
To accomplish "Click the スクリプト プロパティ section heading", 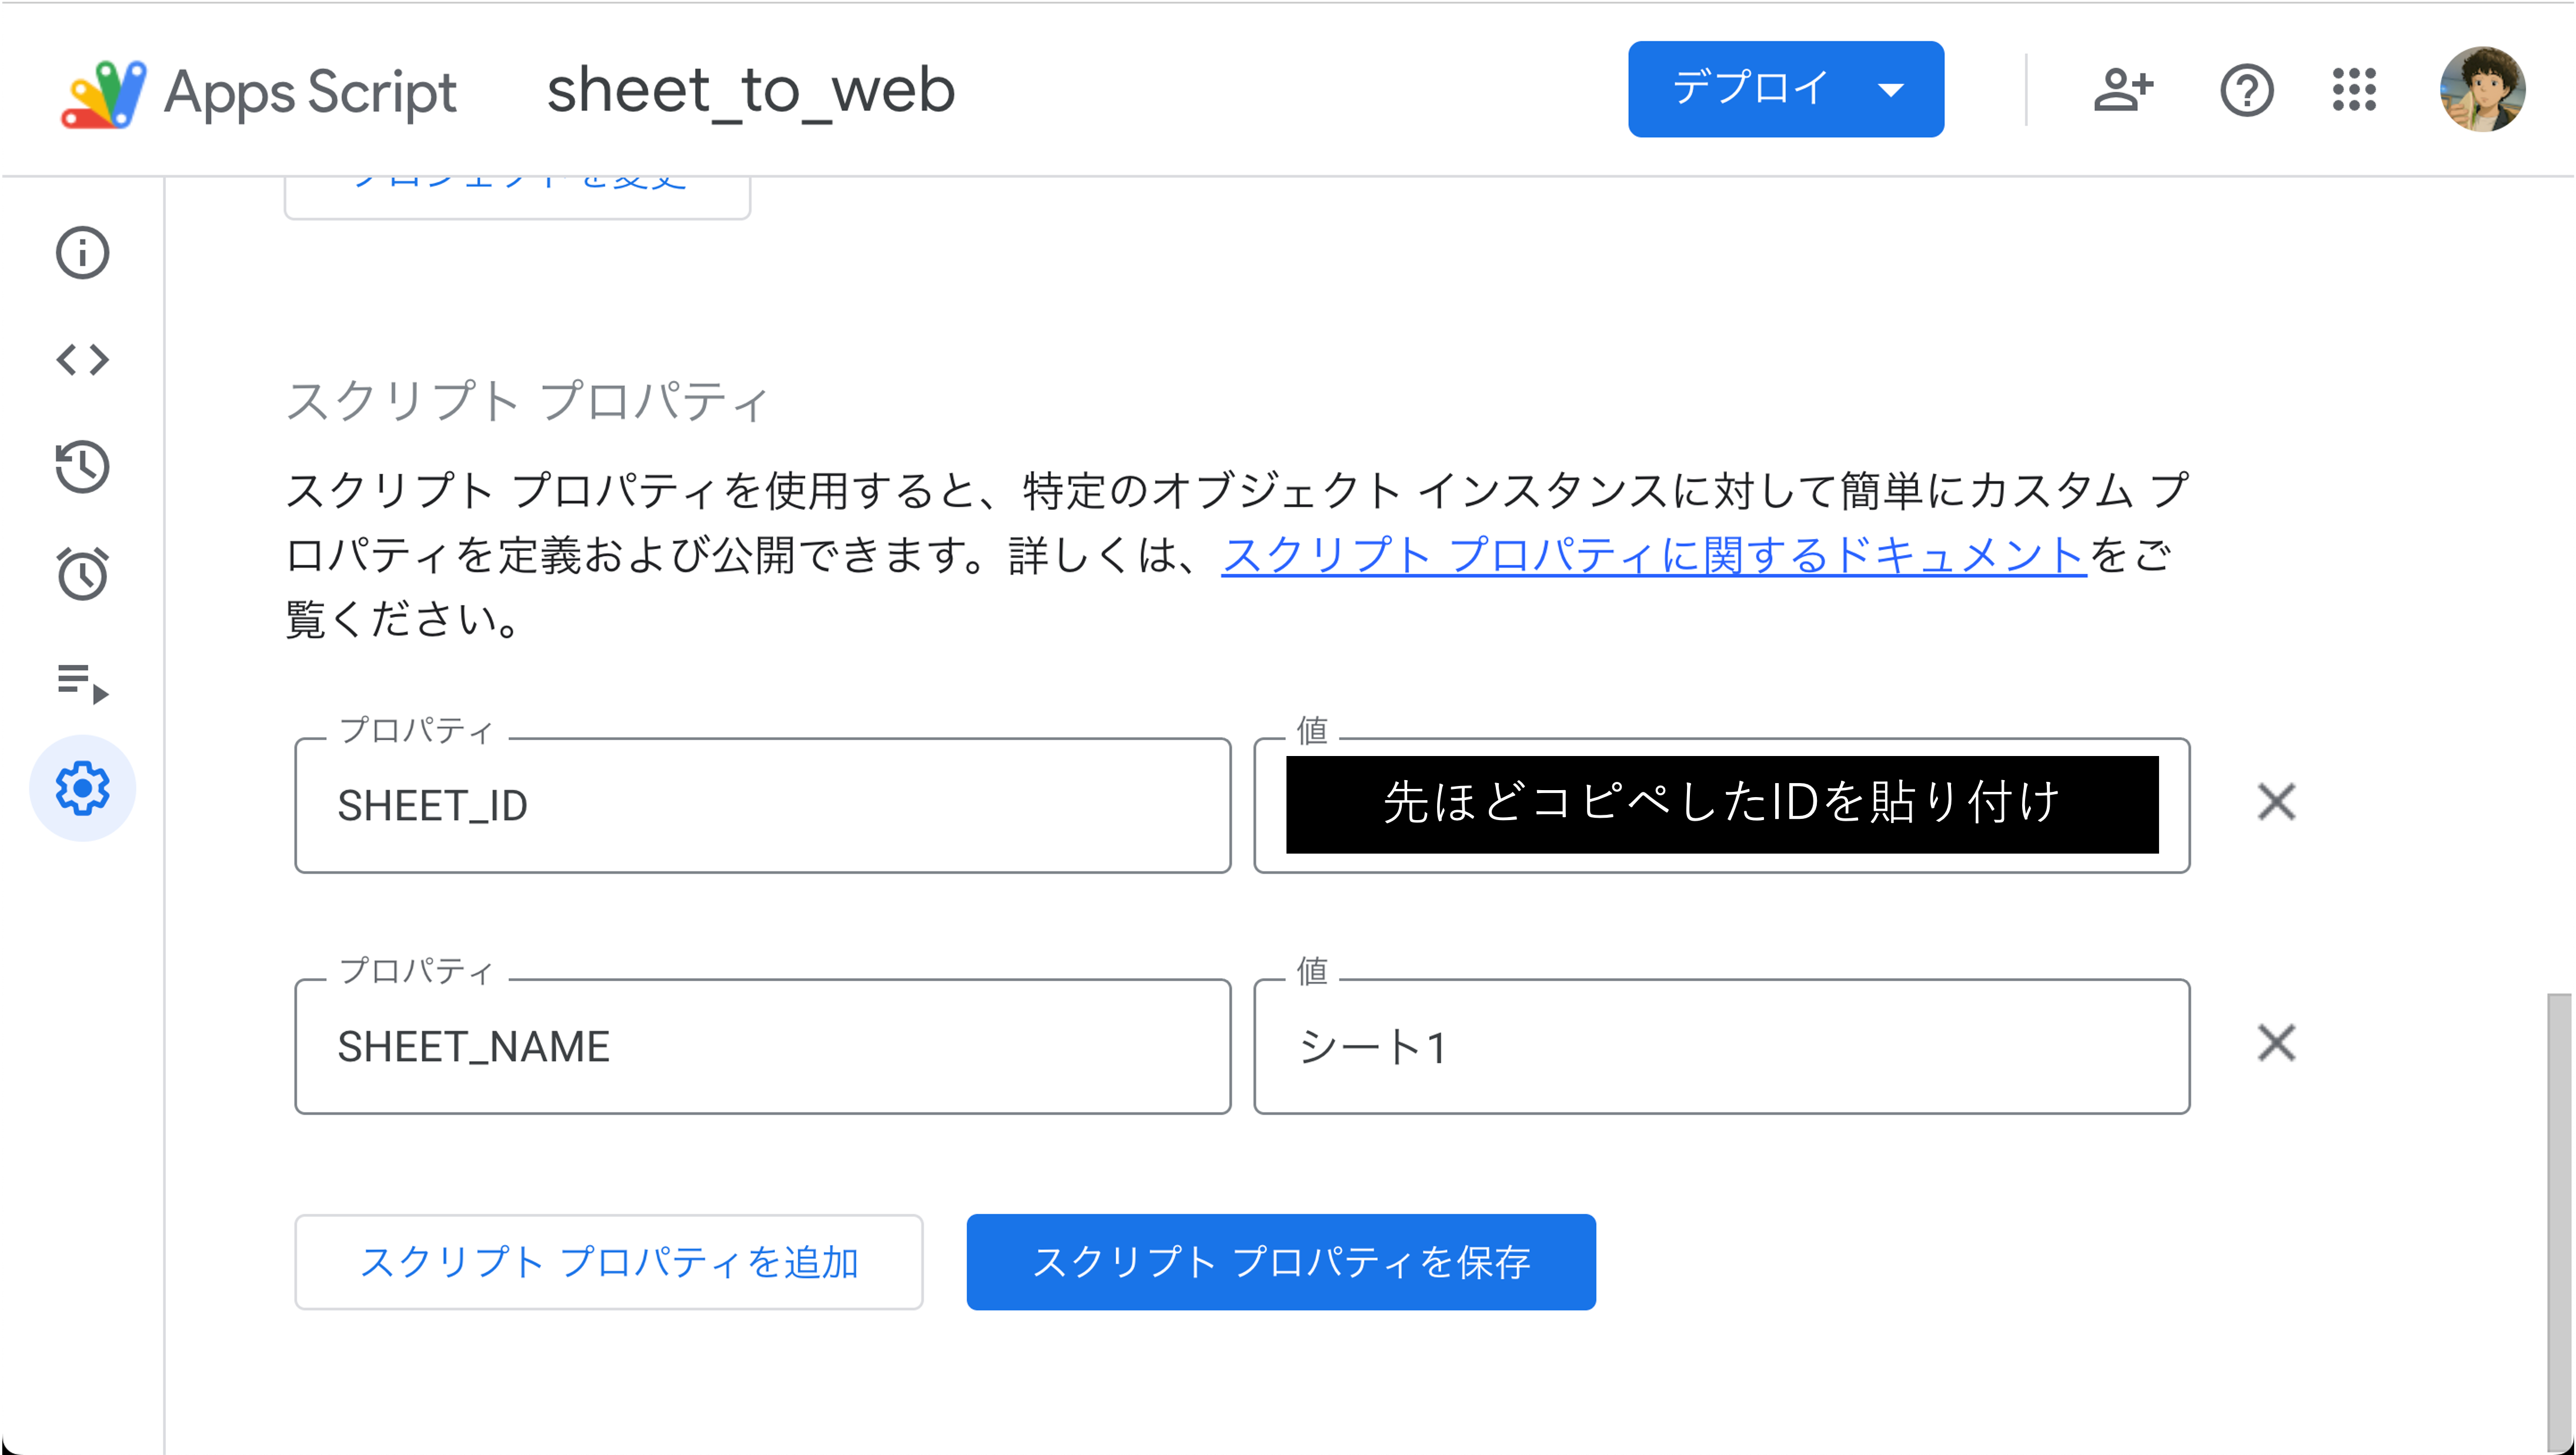I will click(x=527, y=401).
